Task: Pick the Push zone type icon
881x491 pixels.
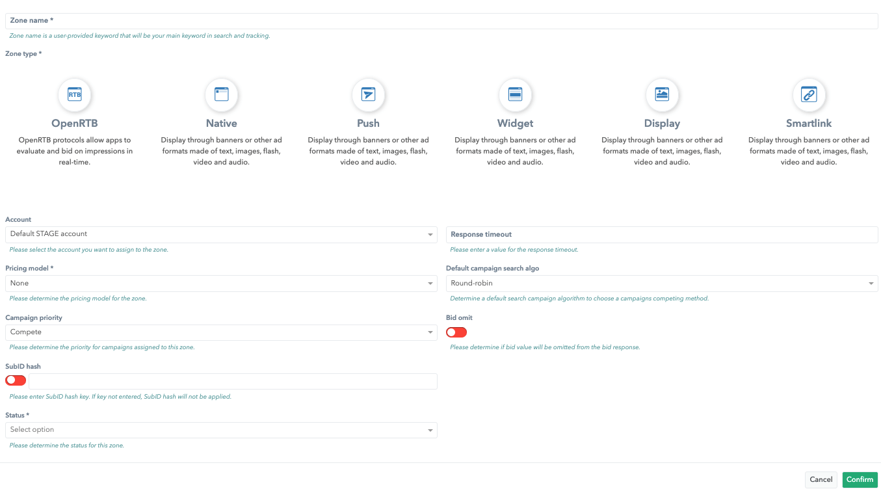Action: coord(368,95)
